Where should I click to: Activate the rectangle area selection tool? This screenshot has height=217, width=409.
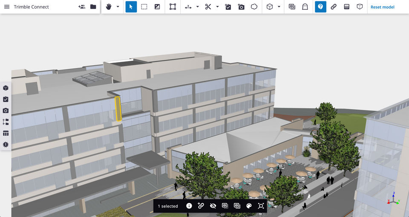click(144, 7)
